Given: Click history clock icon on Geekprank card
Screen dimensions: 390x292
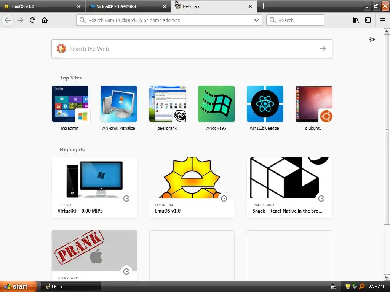Looking at the screenshot, I should (126, 271).
